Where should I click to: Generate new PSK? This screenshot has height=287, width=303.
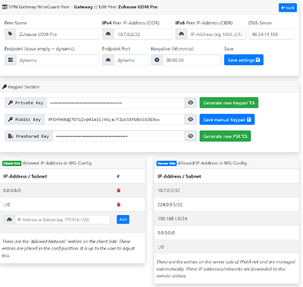tap(225, 136)
